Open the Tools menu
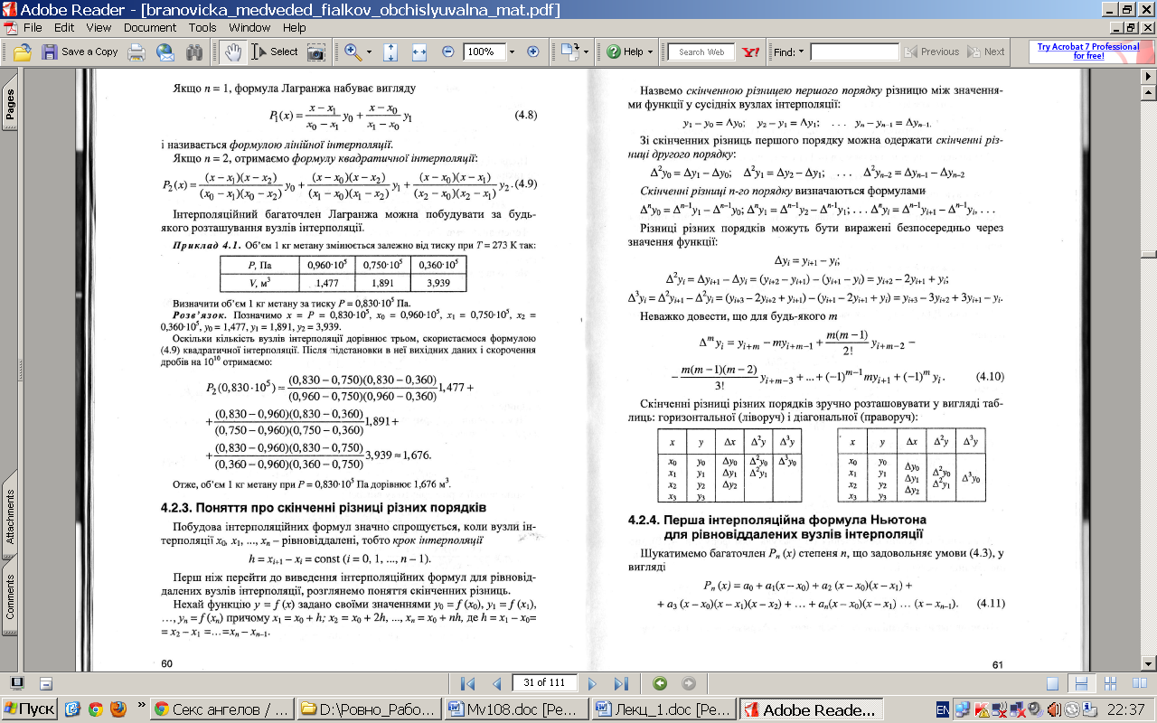This screenshot has height=723, width=1157. (x=202, y=27)
